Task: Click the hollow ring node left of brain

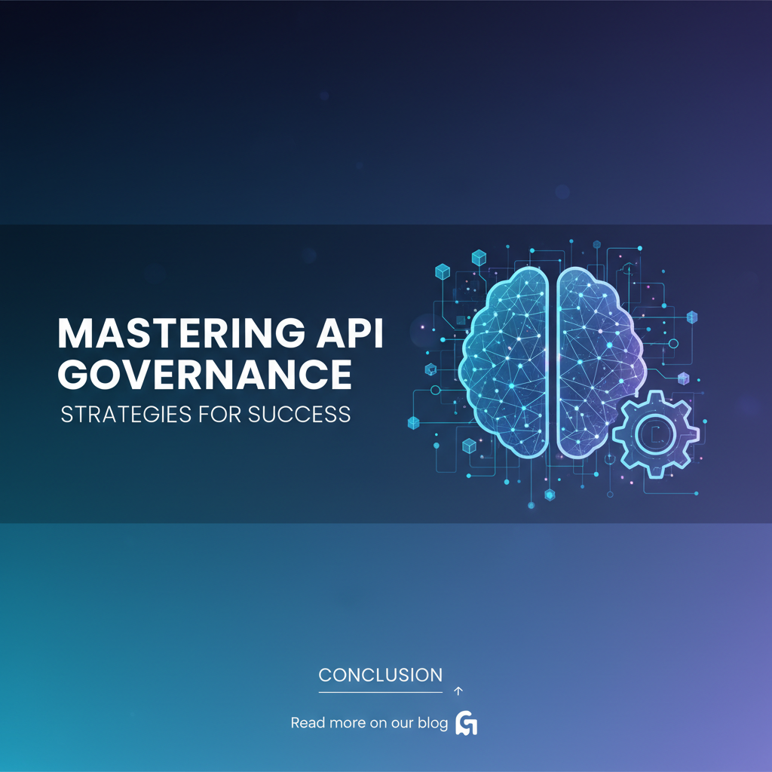Action: pyautogui.click(x=435, y=391)
